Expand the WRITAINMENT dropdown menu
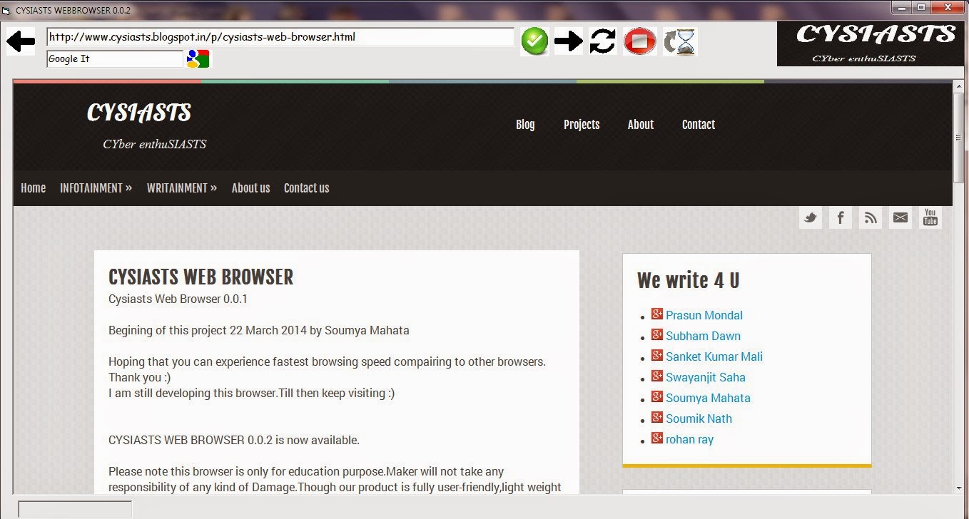Viewport: 969px width, 519px height. [x=181, y=187]
